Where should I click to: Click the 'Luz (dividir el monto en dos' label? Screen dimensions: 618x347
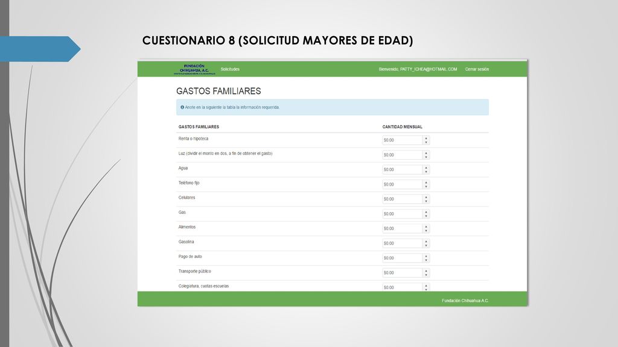click(225, 154)
